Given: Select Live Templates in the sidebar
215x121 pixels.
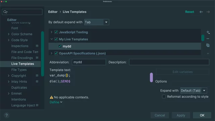Looking at the screenshot, I should coord(20,64).
